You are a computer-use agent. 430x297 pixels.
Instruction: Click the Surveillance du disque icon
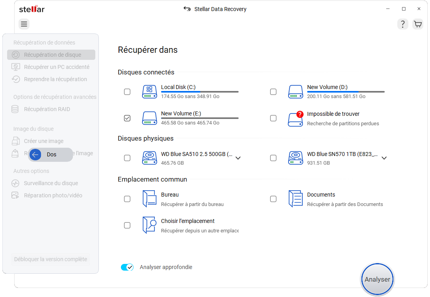tap(15, 183)
